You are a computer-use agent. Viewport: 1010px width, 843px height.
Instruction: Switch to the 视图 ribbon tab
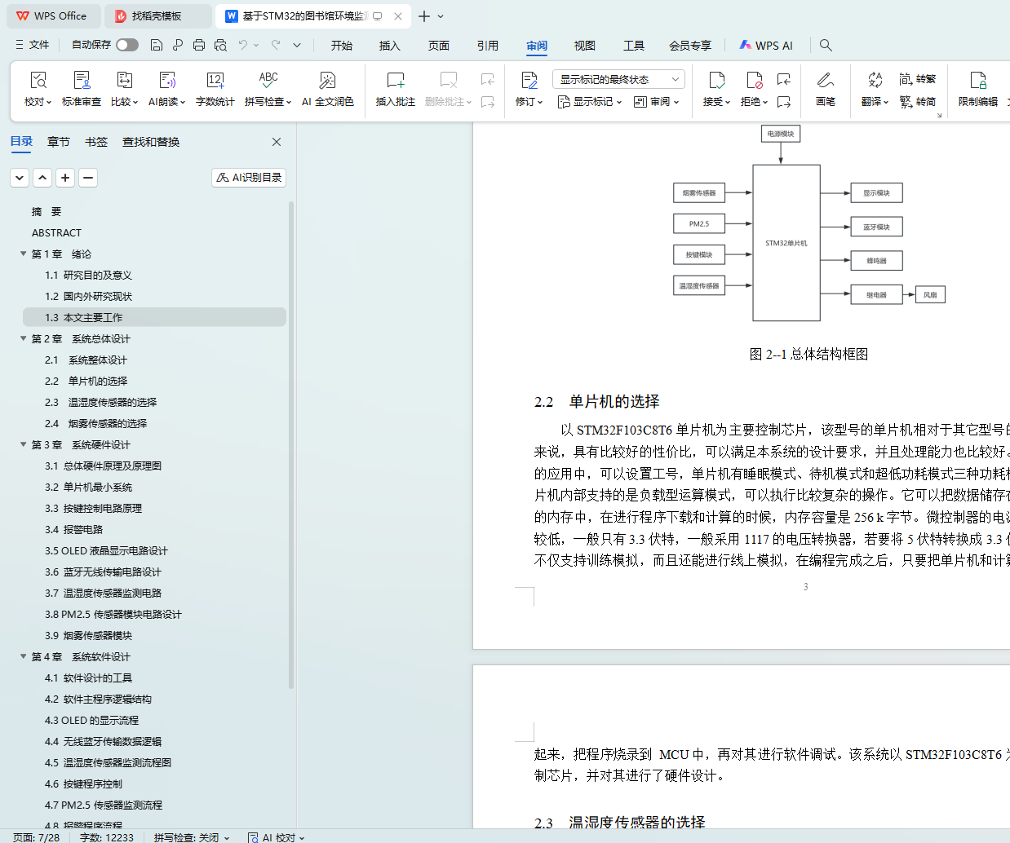click(x=585, y=46)
